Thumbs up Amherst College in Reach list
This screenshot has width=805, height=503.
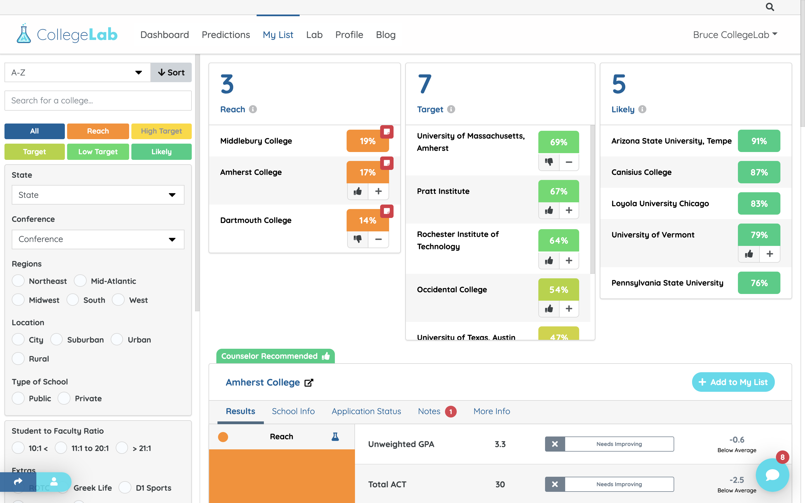coord(357,191)
